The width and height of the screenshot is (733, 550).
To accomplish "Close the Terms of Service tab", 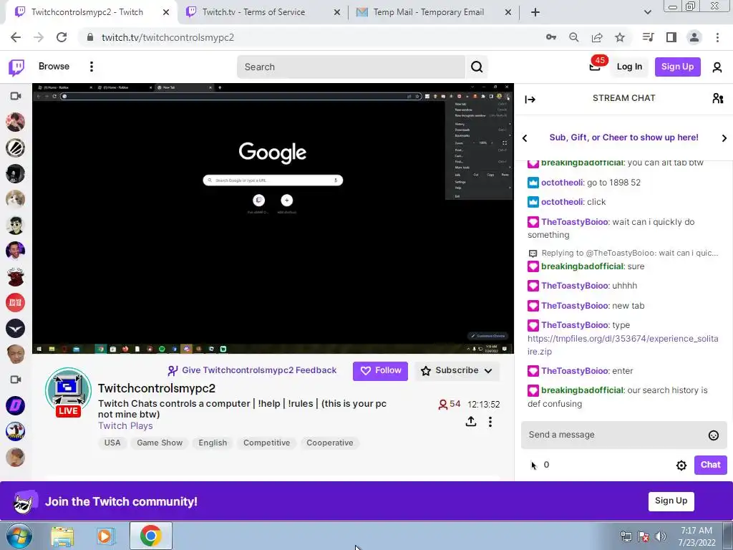I will click(336, 13).
